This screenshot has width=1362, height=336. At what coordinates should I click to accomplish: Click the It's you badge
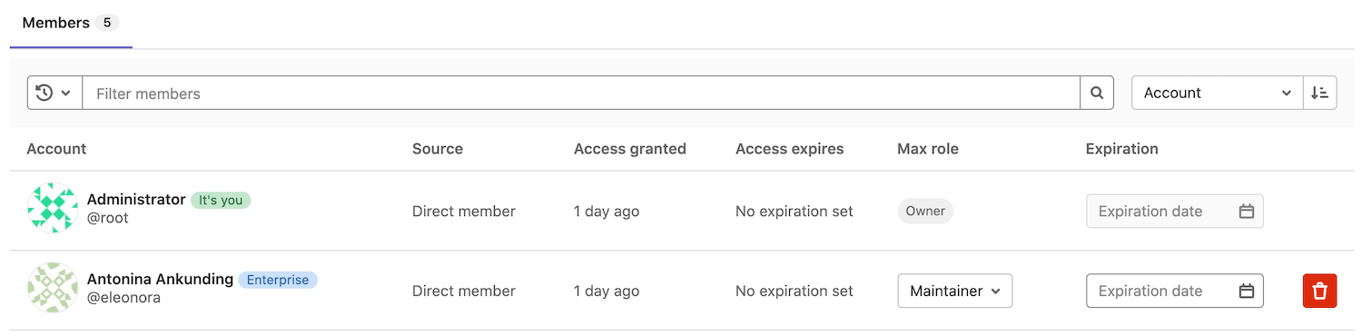click(221, 200)
